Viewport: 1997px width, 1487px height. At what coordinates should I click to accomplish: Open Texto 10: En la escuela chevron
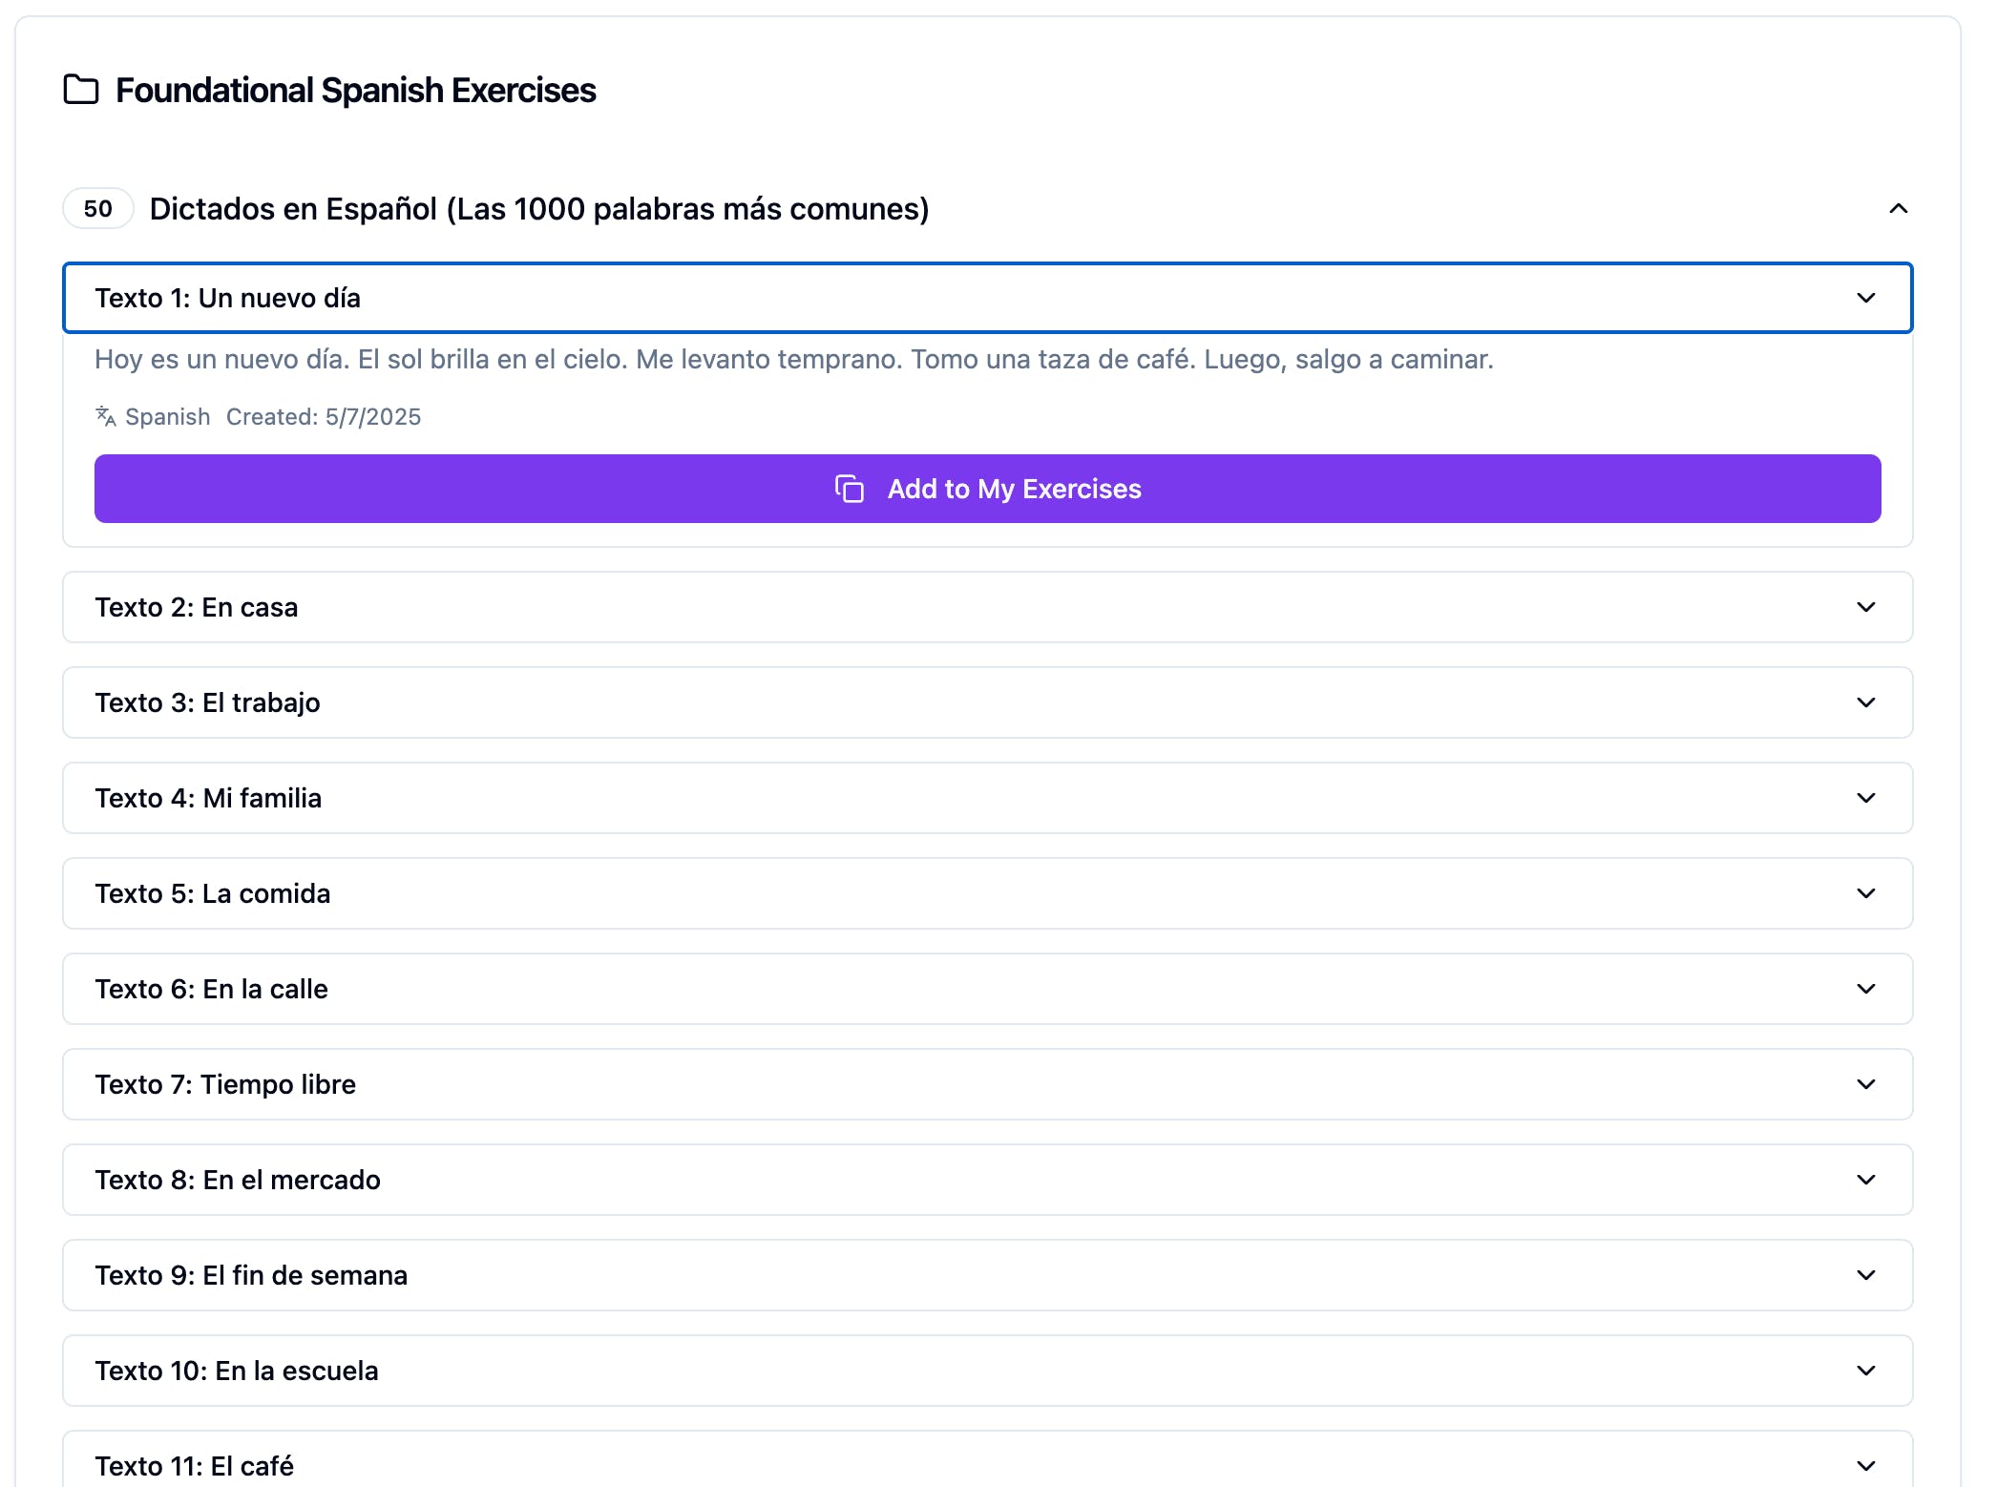[1865, 1371]
